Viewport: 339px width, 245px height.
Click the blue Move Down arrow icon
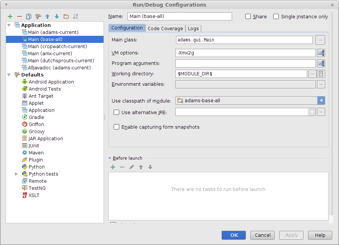57,16
